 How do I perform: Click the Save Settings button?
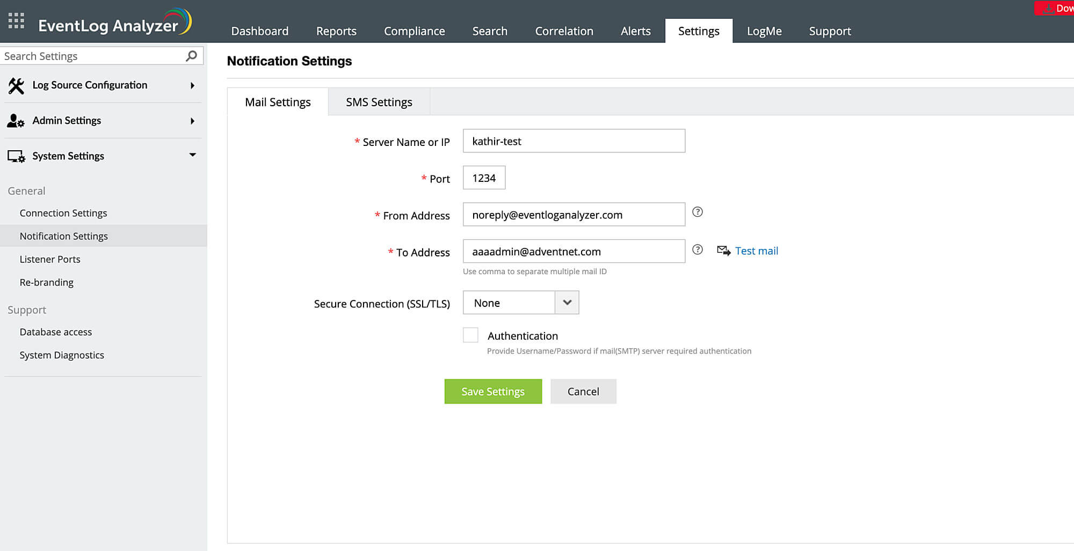pos(493,392)
